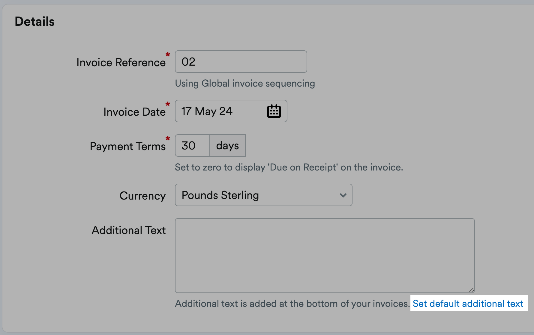Click the textarea resize handle

pos(471,289)
